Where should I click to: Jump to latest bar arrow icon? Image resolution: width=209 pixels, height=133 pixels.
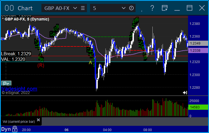tap(185, 93)
